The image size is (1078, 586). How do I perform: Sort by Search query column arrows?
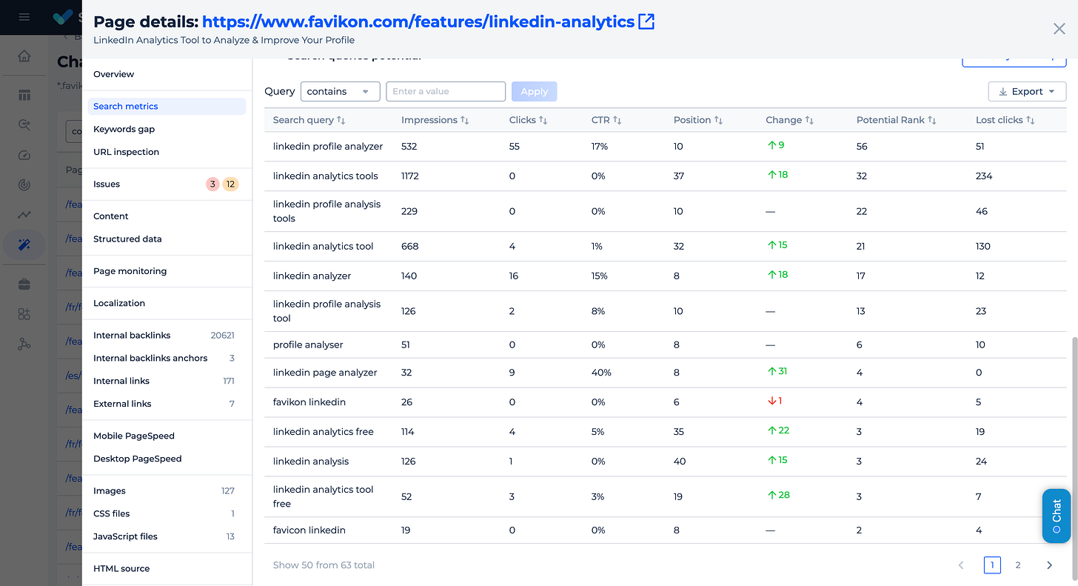[341, 120]
